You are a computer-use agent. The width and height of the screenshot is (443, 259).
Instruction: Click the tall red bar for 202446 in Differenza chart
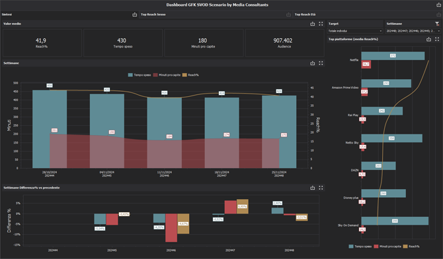click(171, 228)
